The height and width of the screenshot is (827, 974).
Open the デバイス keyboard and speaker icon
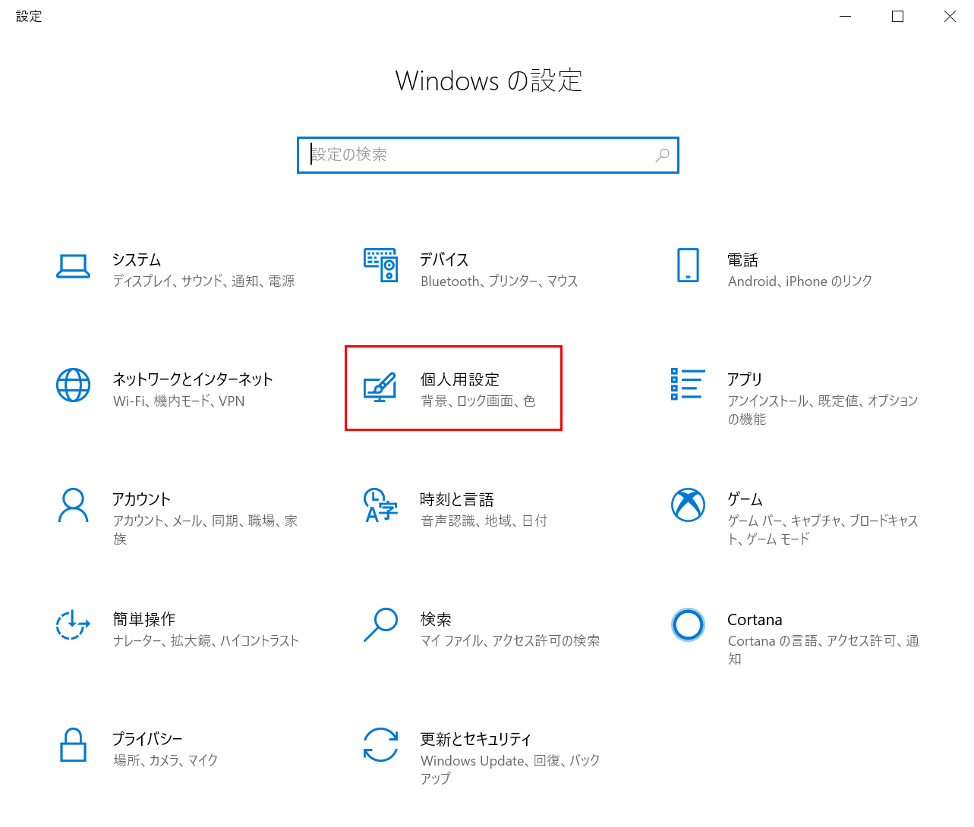tap(380, 265)
